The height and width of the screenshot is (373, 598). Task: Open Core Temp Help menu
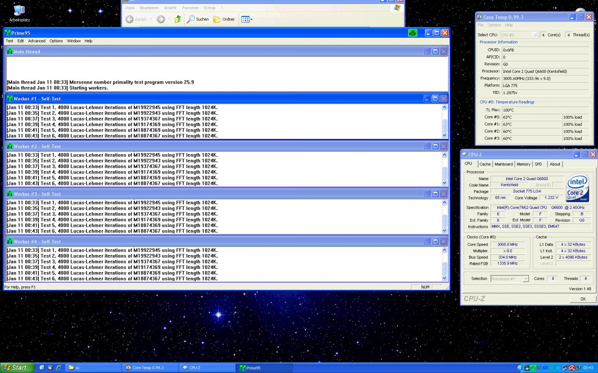click(509, 25)
